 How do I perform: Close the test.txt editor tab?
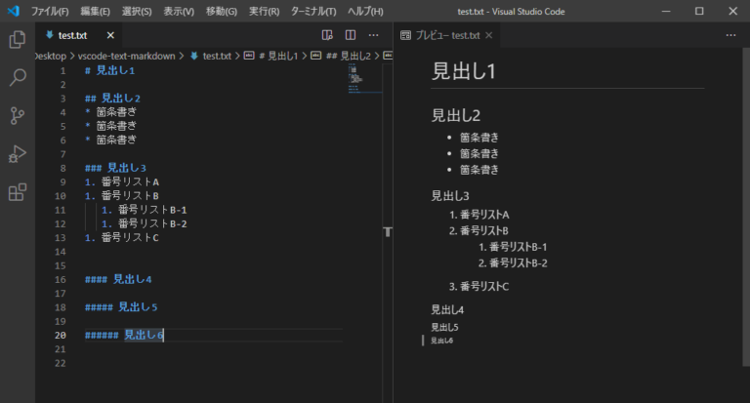point(110,35)
